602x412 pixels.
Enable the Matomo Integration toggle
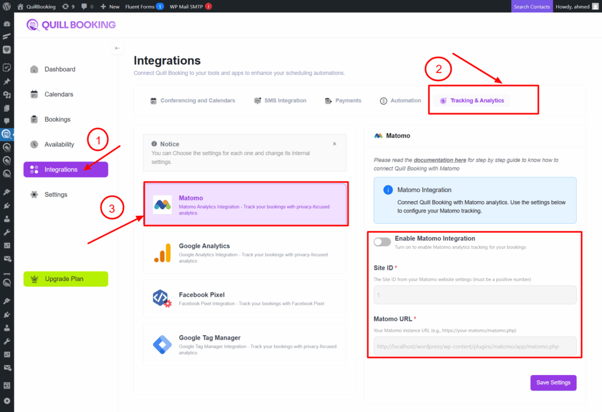point(382,242)
